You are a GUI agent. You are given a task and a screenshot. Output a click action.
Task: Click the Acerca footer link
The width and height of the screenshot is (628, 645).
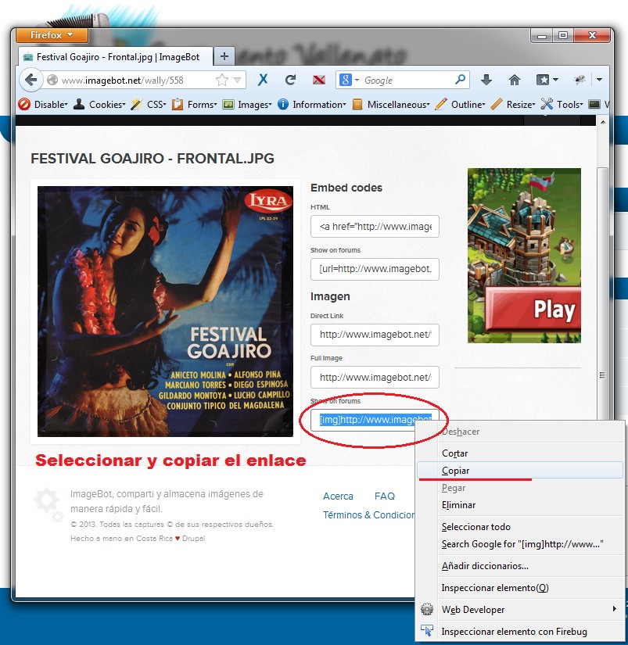(x=338, y=496)
